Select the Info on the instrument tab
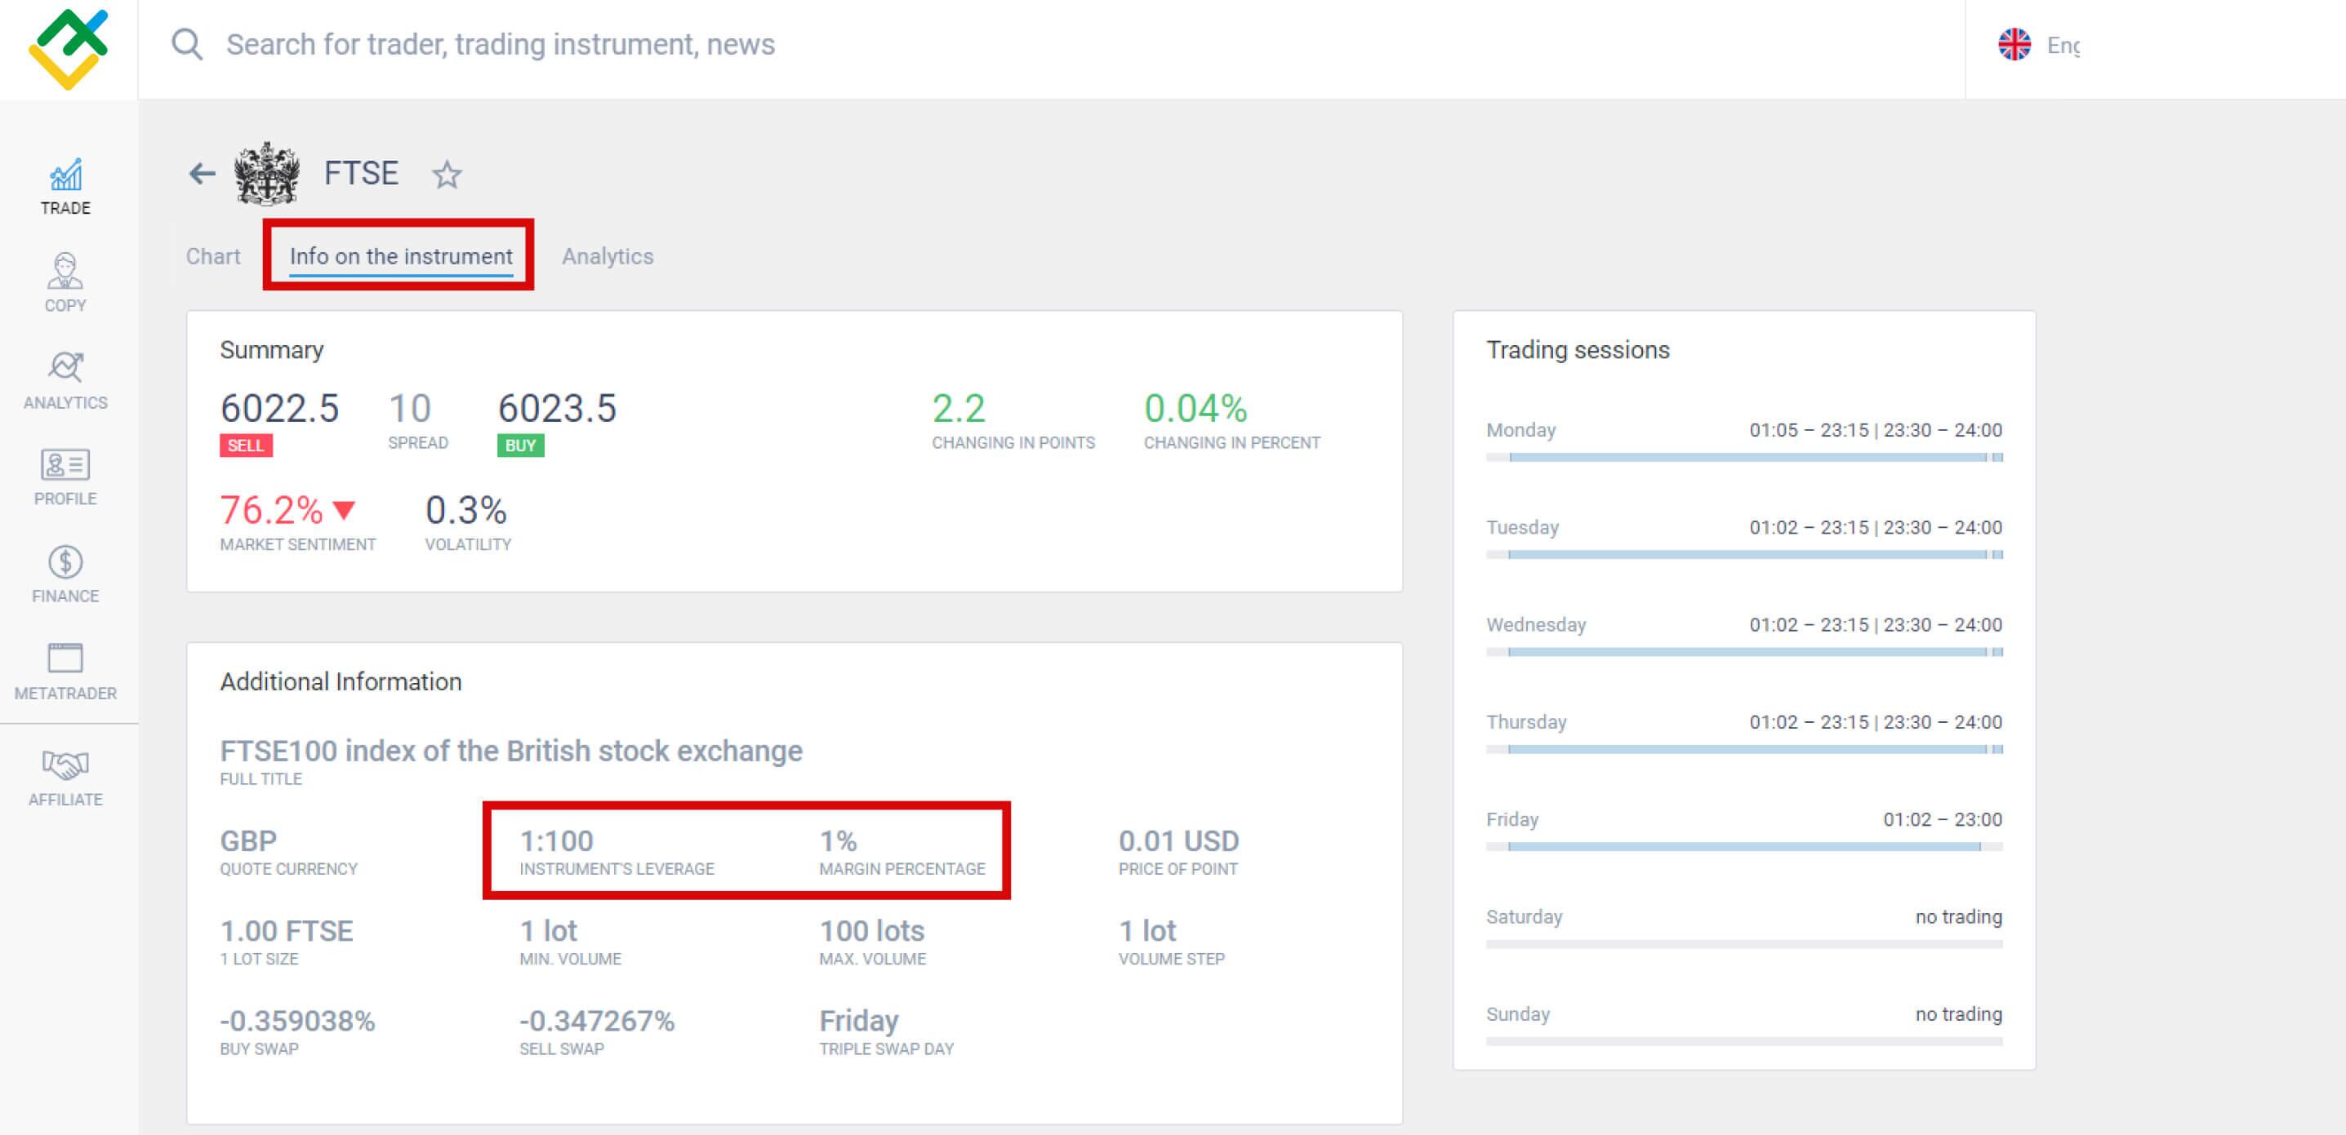This screenshot has height=1135, width=2346. pyautogui.click(x=401, y=257)
